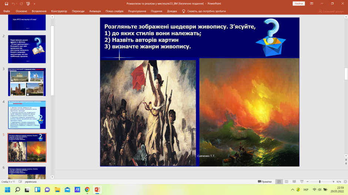Open the Файл menu

[7, 11]
